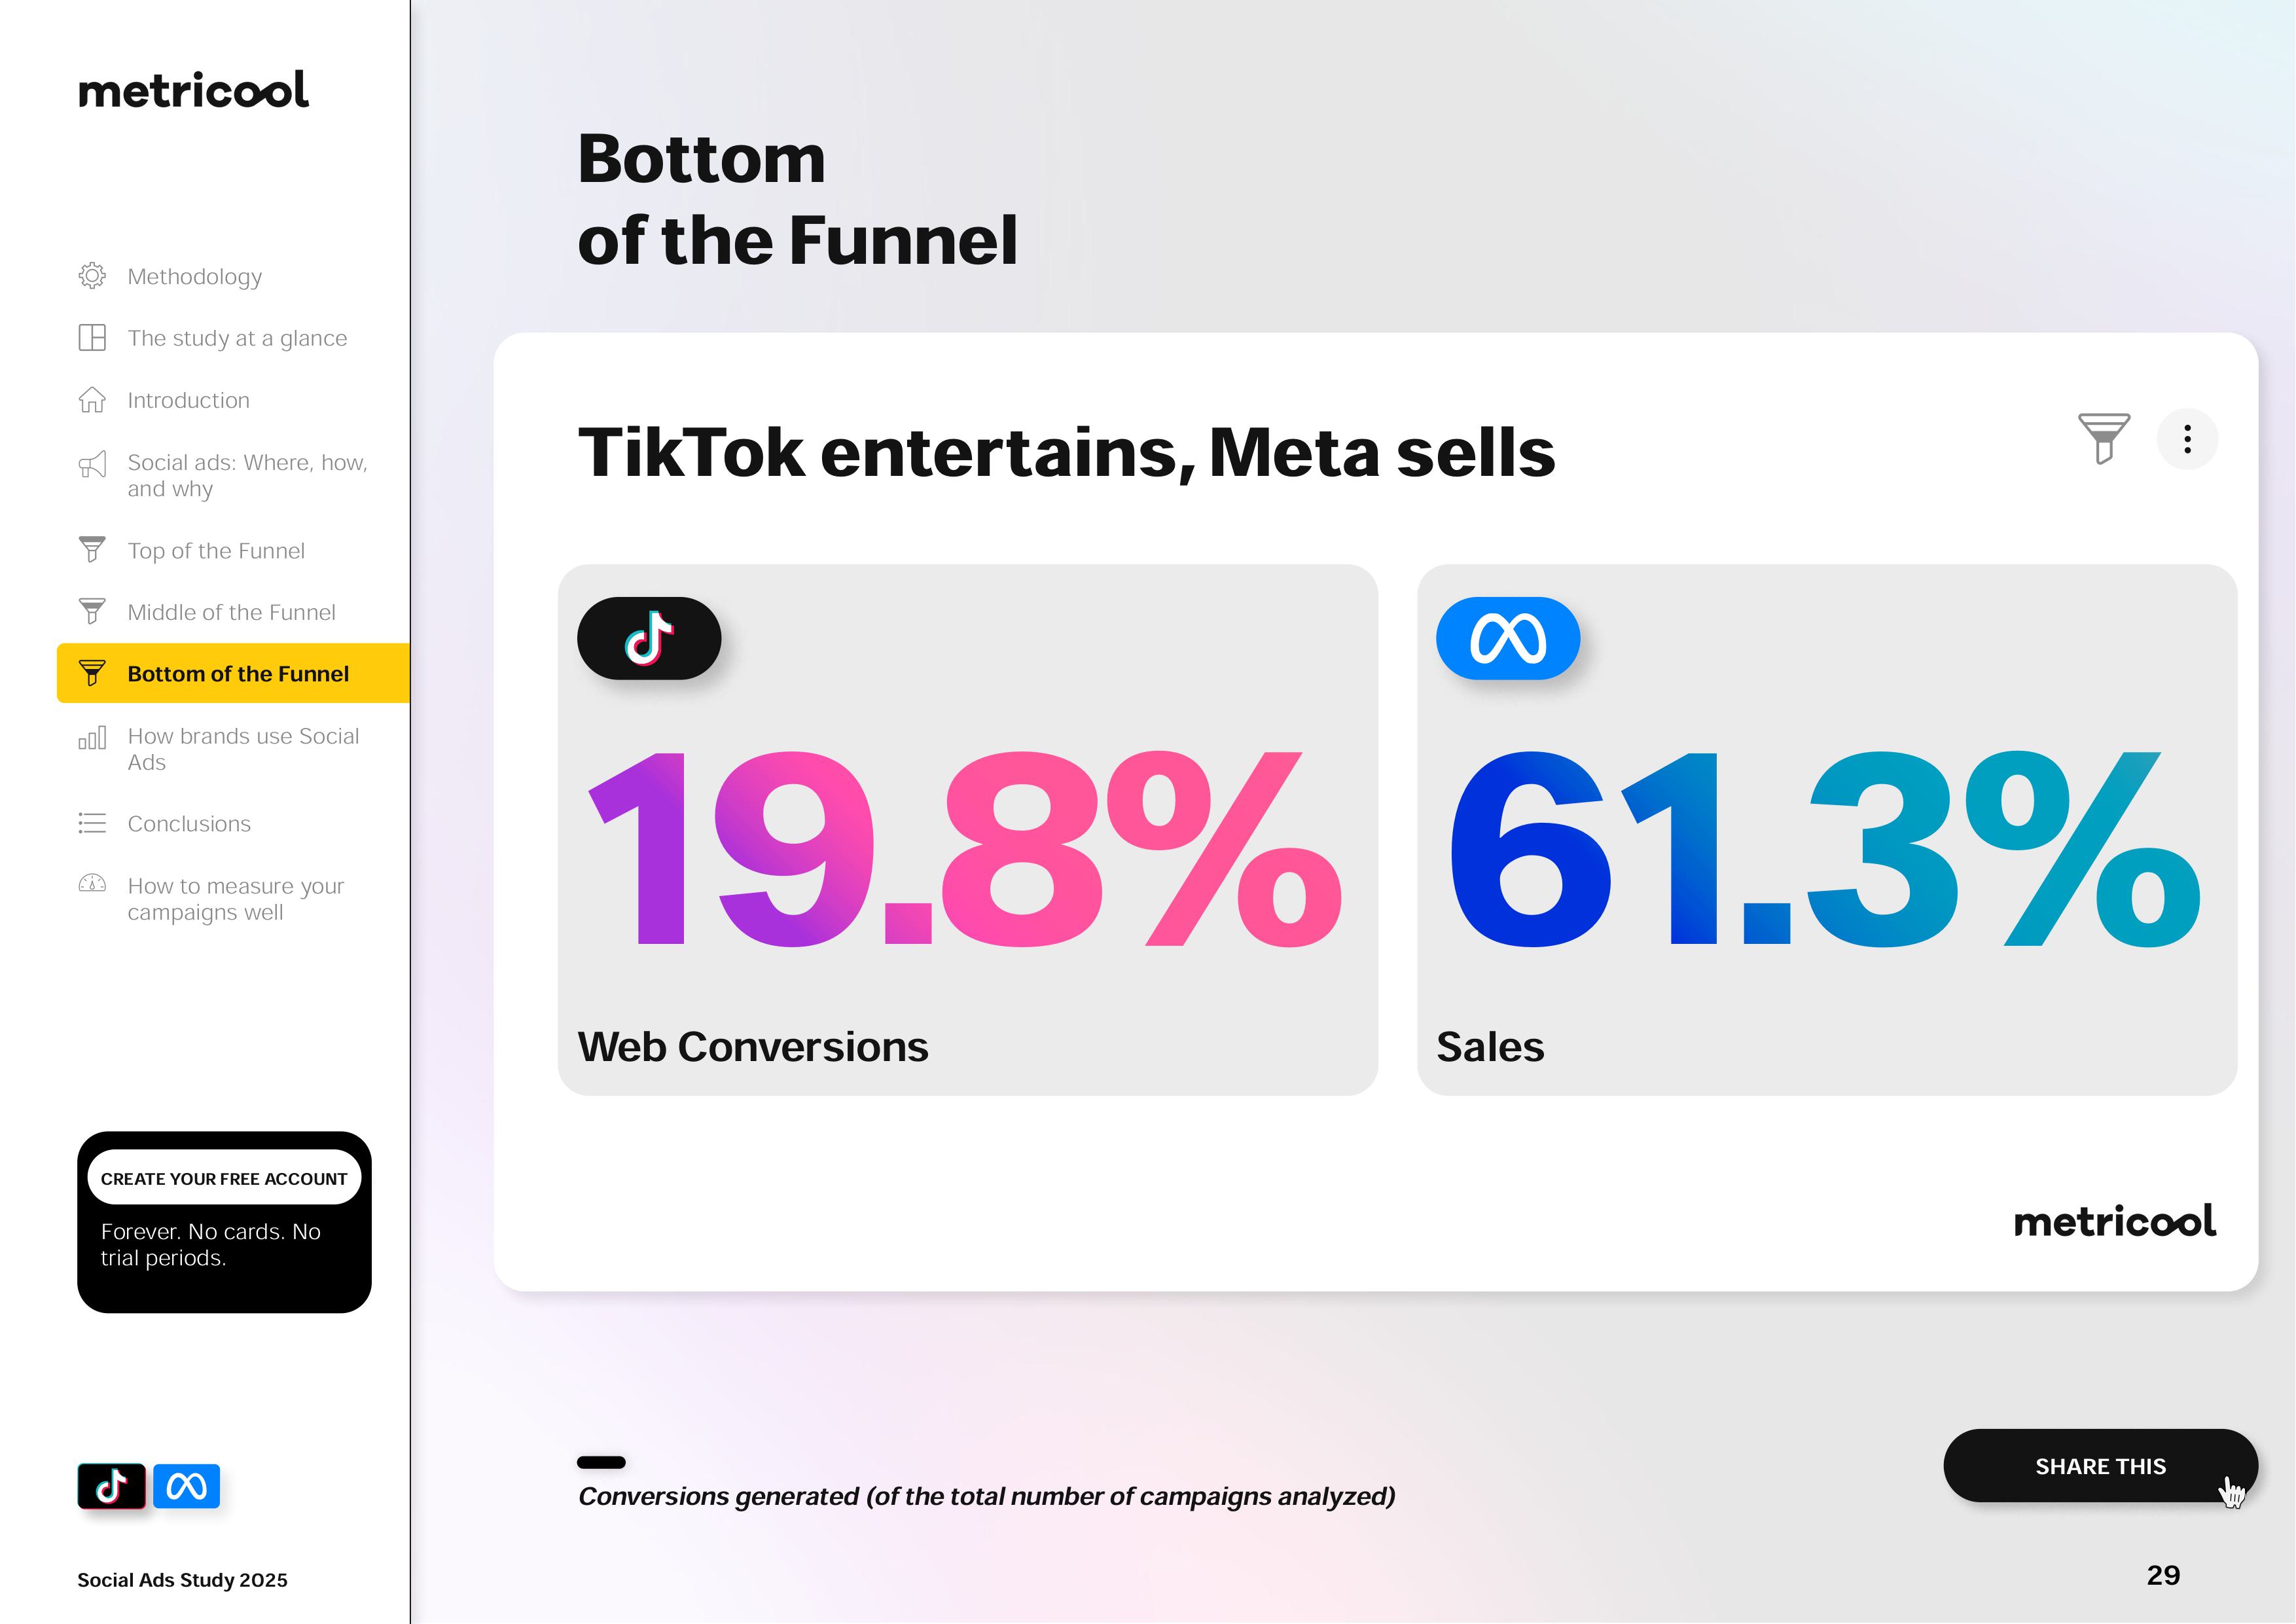Click the small TikTok icon in the bottom-left of the sidebar

click(112, 1486)
